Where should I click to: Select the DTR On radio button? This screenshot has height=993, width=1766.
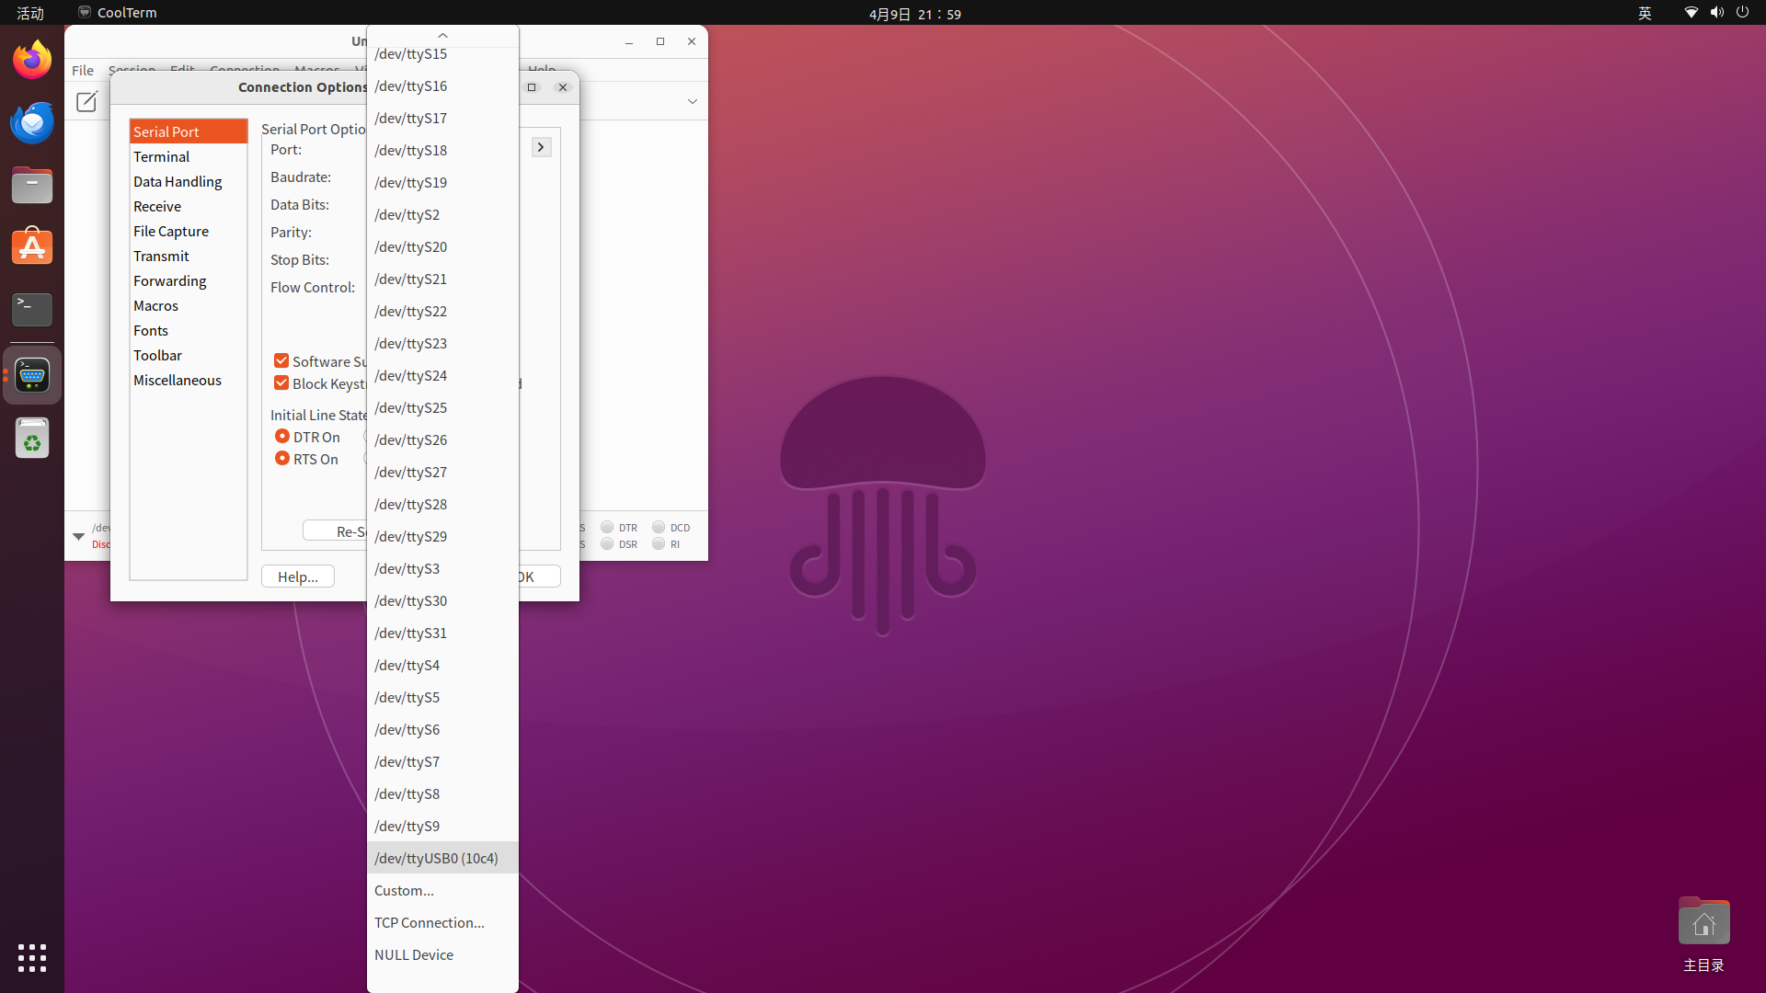coord(282,437)
